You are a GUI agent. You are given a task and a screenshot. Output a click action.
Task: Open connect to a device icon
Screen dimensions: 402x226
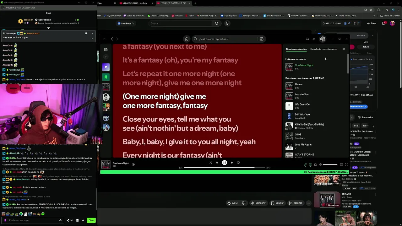coord(315,164)
